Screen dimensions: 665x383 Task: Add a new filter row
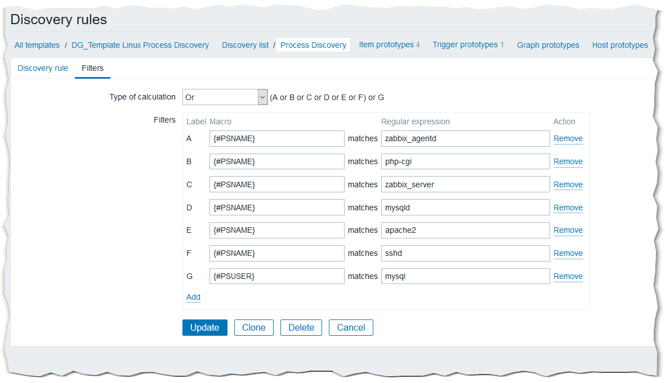(193, 297)
